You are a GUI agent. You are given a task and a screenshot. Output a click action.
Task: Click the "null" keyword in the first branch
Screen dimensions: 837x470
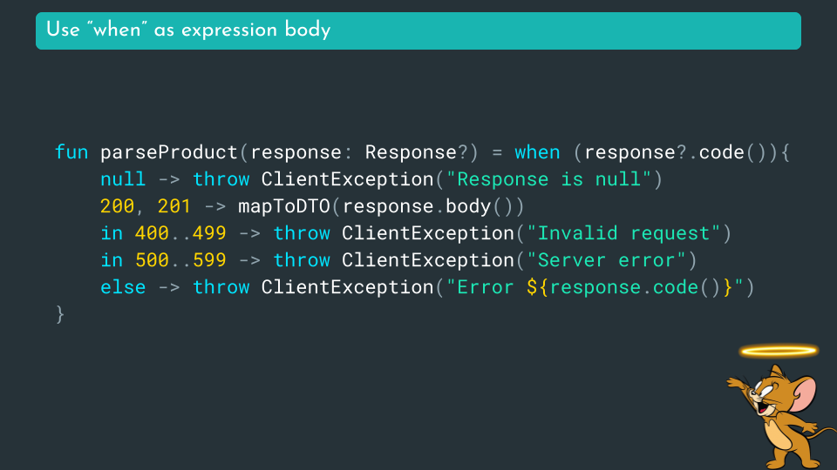point(123,179)
